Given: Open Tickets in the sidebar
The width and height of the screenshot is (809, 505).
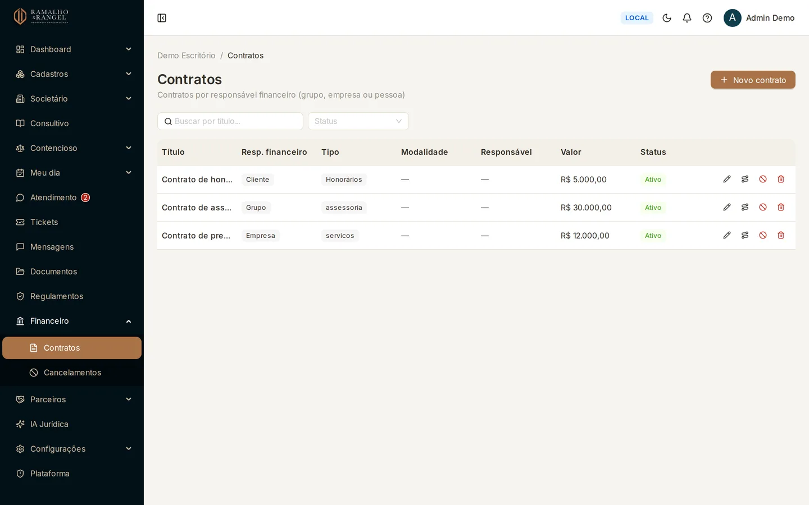Looking at the screenshot, I should click(72, 222).
